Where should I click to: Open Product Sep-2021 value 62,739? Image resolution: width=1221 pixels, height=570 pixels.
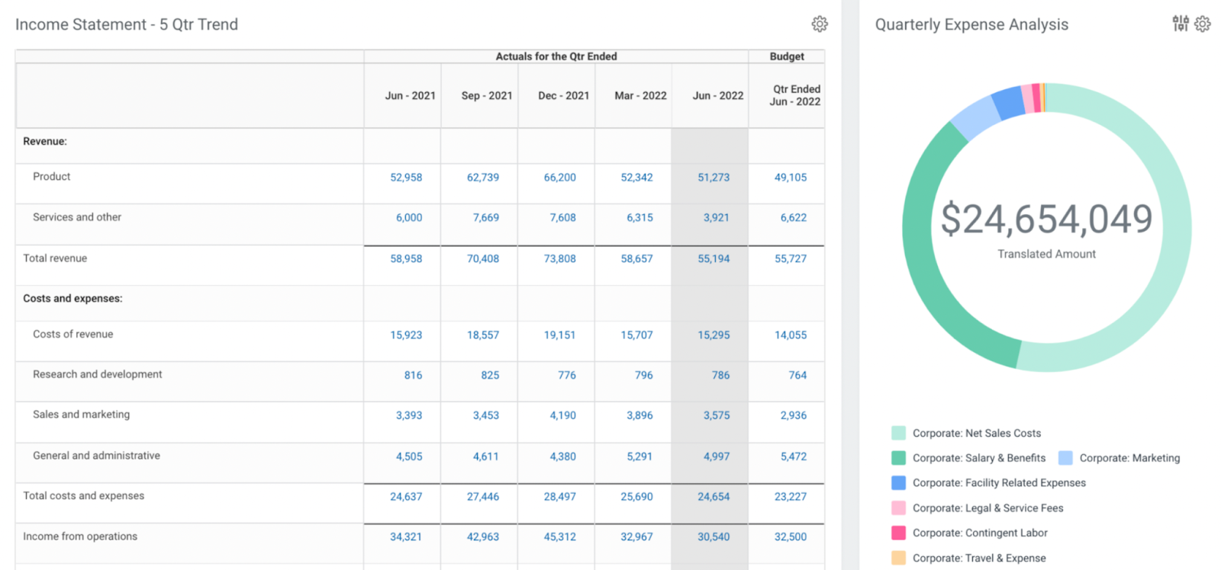click(x=483, y=178)
